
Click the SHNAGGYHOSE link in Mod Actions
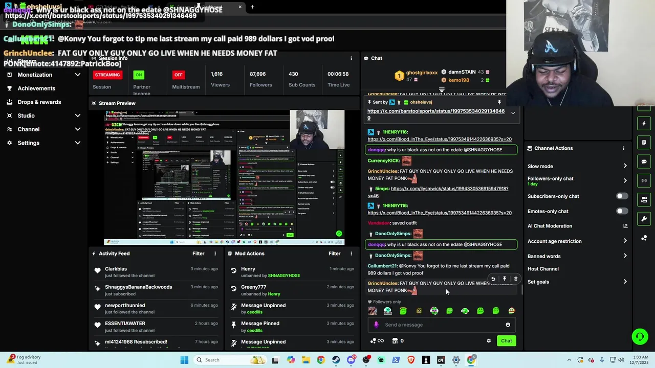pyautogui.click(x=284, y=275)
